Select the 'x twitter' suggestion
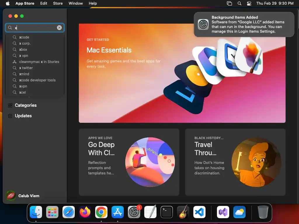Viewport: 299px width, 224px height. (x=35, y=68)
